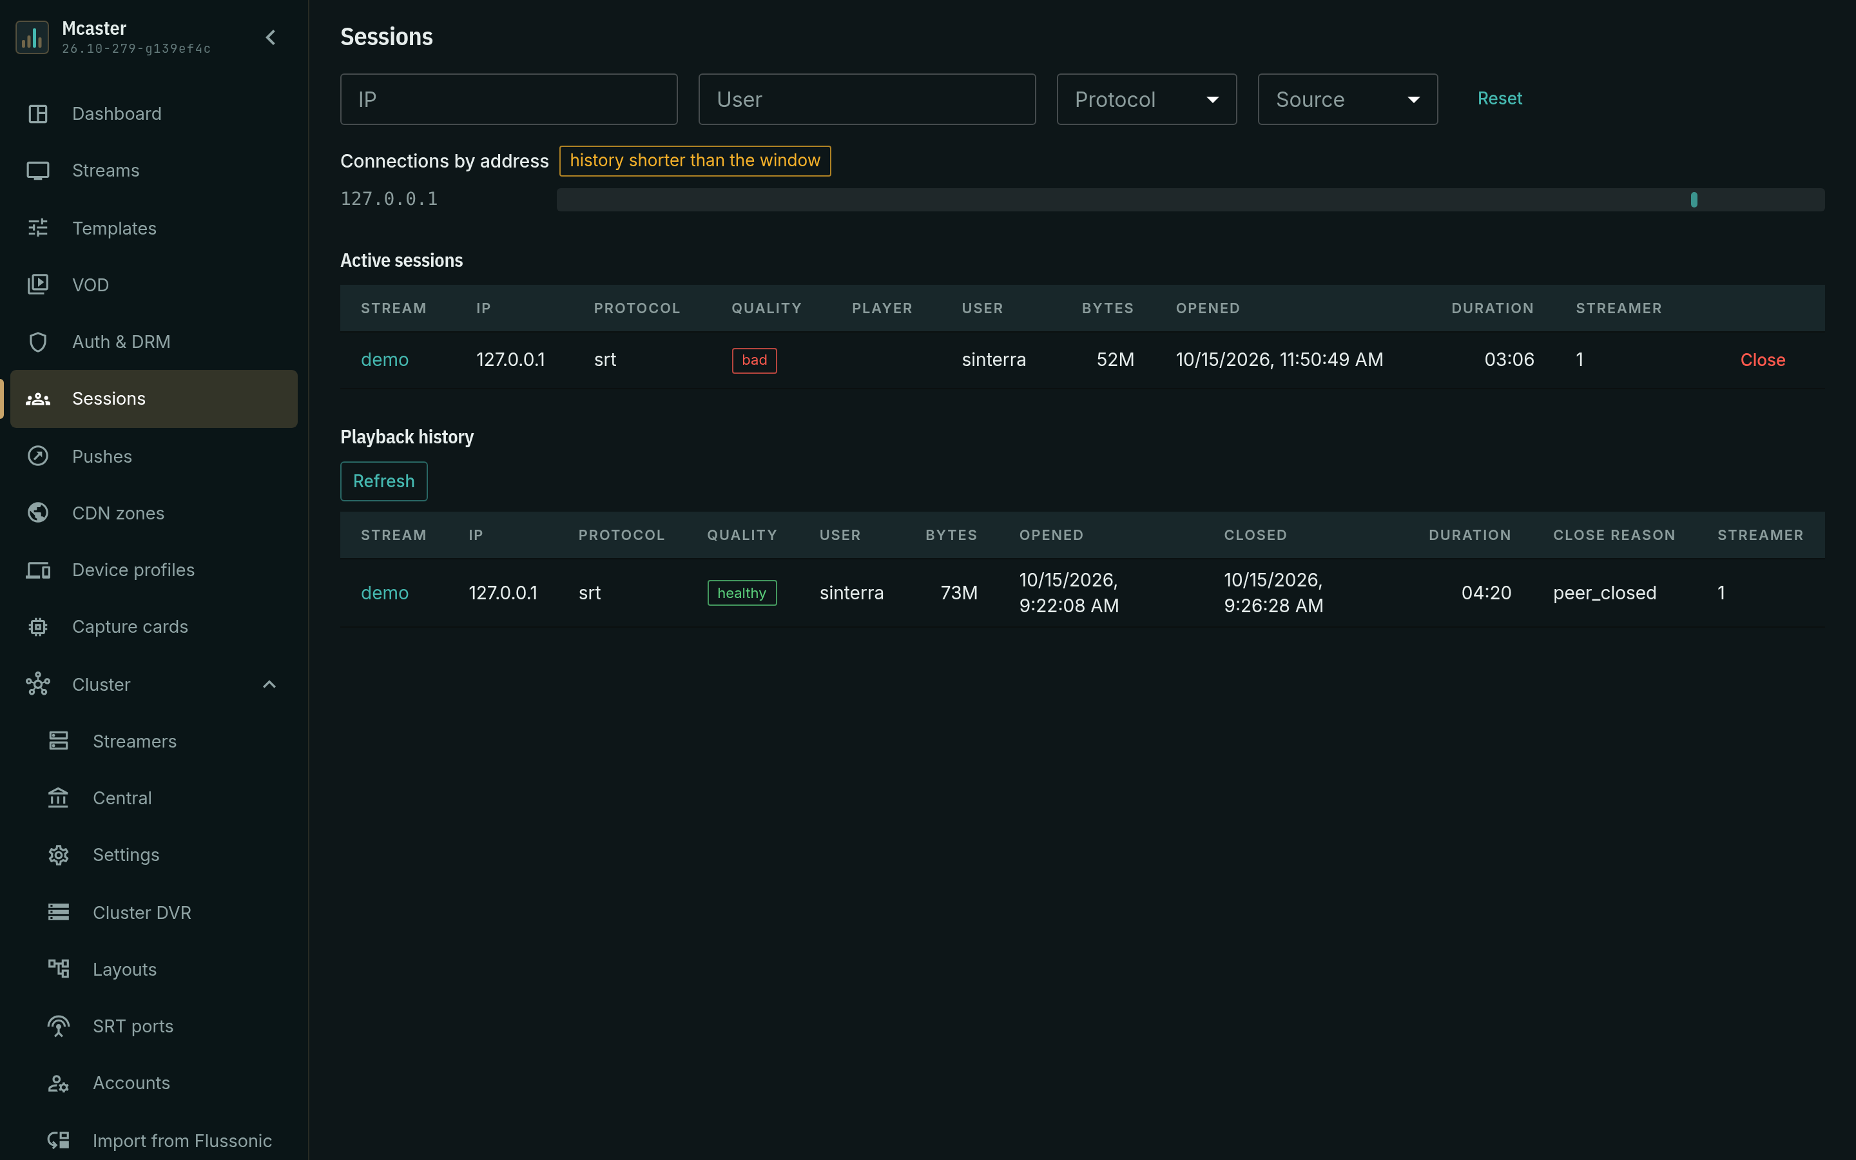Image resolution: width=1856 pixels, height=1160 pixels.
Task: Click the teal marker on 127.0.0.1 timeline
Action: [x=1694, y=200]
